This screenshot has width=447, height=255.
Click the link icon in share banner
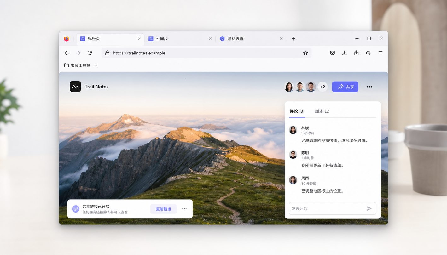point(76,209)
